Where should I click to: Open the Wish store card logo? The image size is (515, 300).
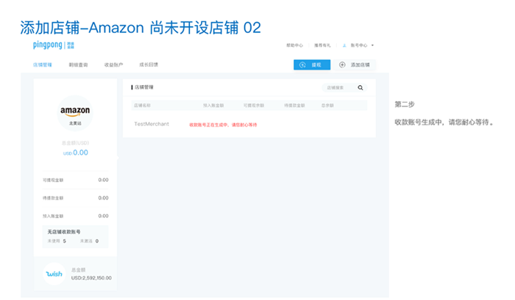[54, 274]
